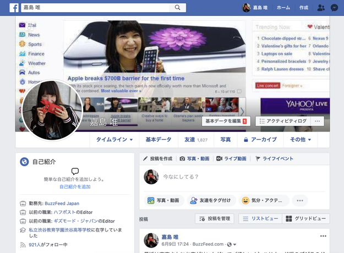344x253 pixels.
Task: Click the list icon in アクティビティログ button
Action: tap(262, 121)
